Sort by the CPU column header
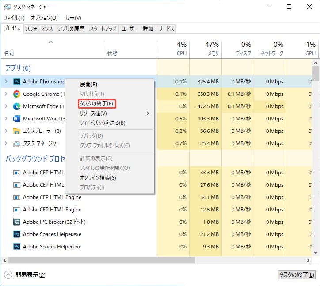320x286 pixels. [173, 49]
